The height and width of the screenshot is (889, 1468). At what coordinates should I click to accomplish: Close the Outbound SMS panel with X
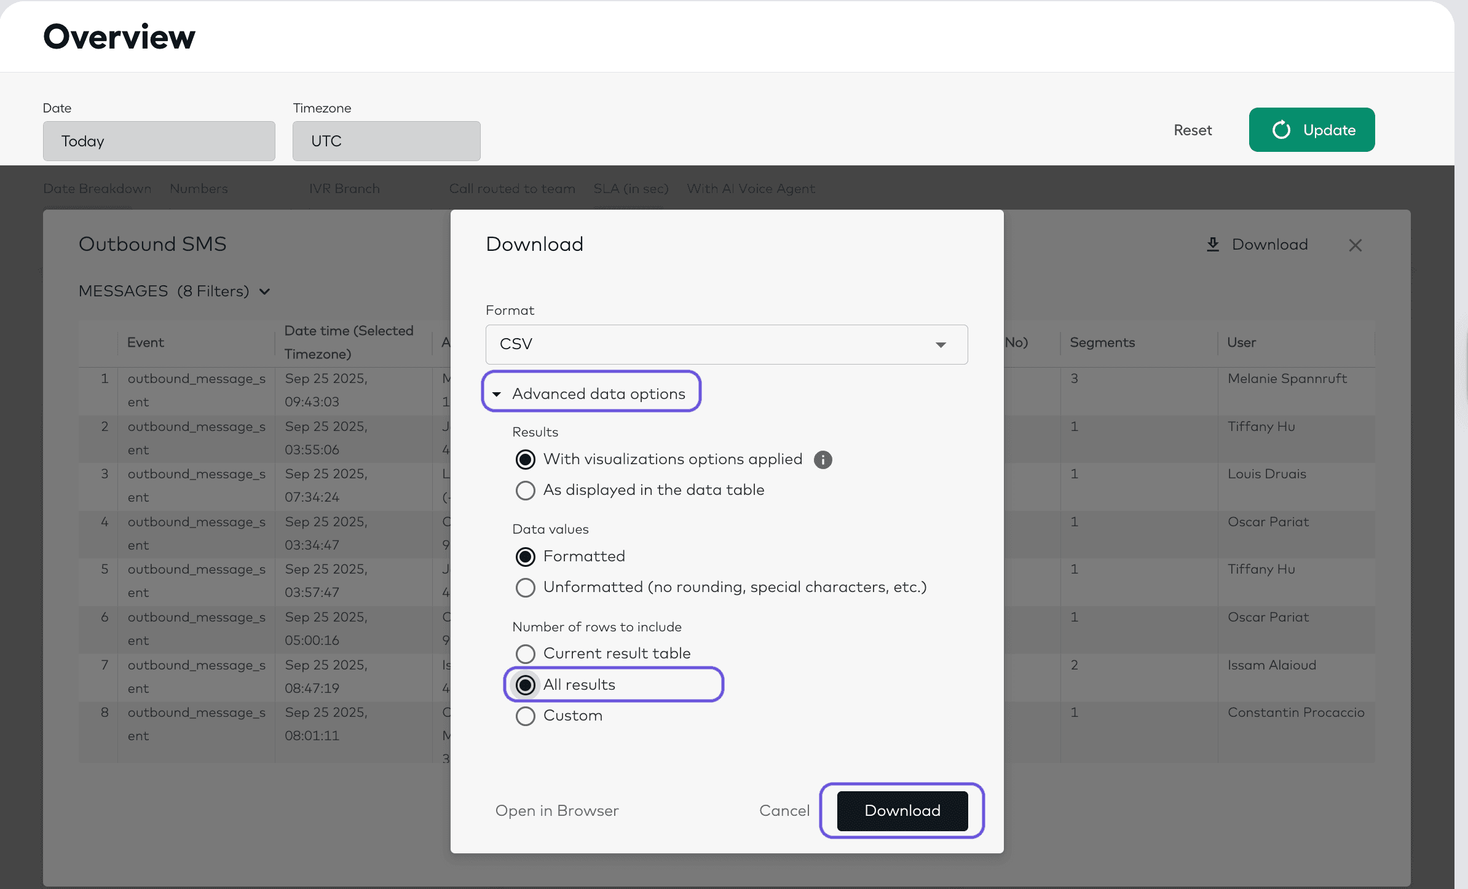pos(1355,245)
